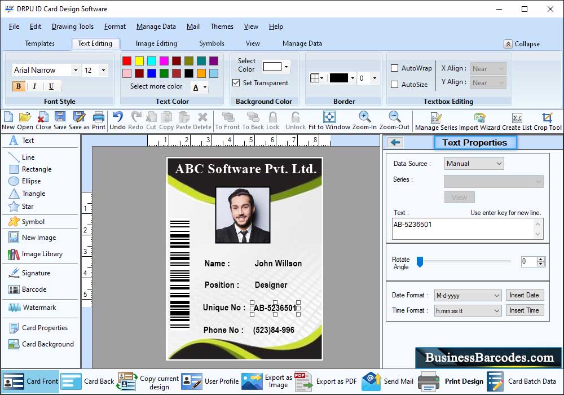The width and height of the screenshot is (564, 395).
Task: Zoom in on the card canvas
Action: [x=364, y=121]
